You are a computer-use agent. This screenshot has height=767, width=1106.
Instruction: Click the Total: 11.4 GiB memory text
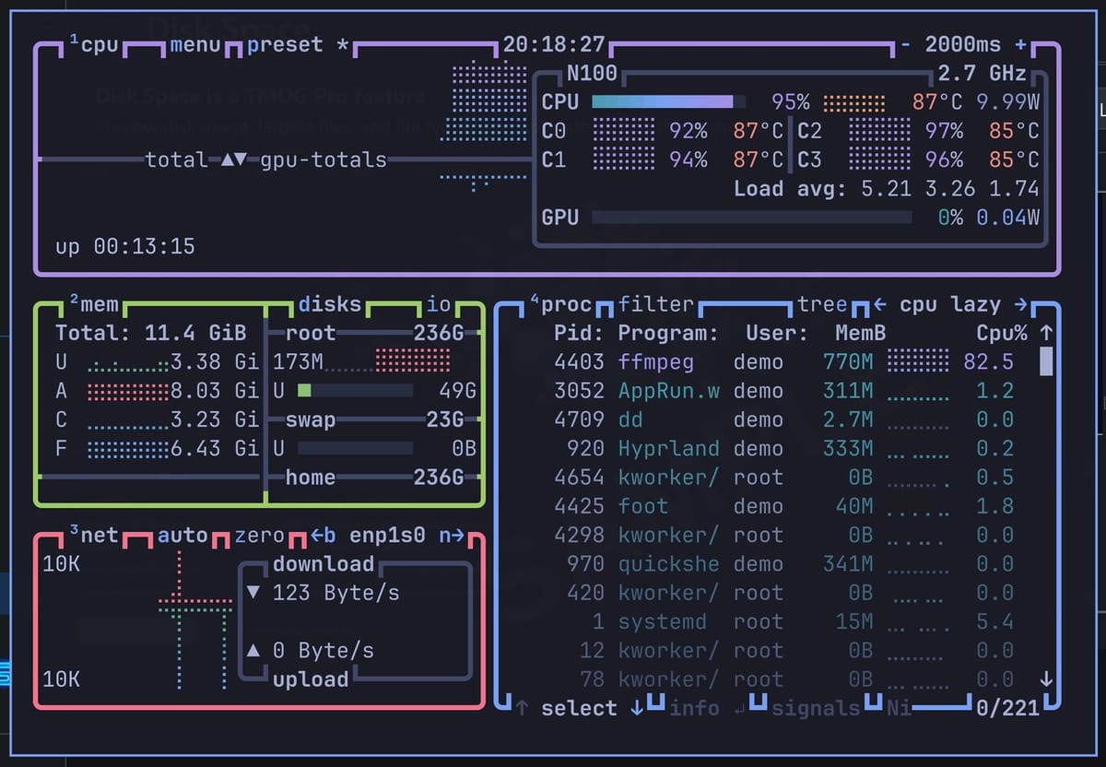[150, 333]
